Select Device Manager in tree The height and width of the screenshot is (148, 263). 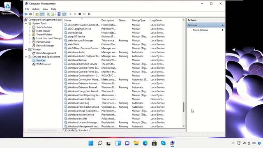point(45,46)
